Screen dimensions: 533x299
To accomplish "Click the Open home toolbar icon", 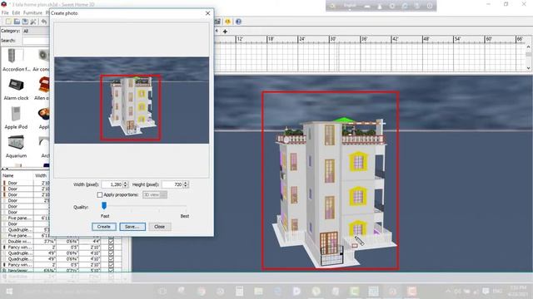I will [x=17, y=22].
